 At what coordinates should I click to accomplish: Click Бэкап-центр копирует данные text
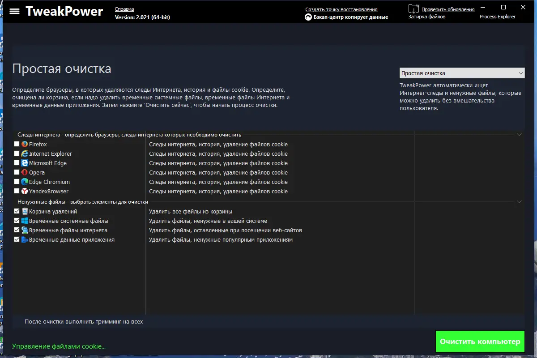pos(351,17)
